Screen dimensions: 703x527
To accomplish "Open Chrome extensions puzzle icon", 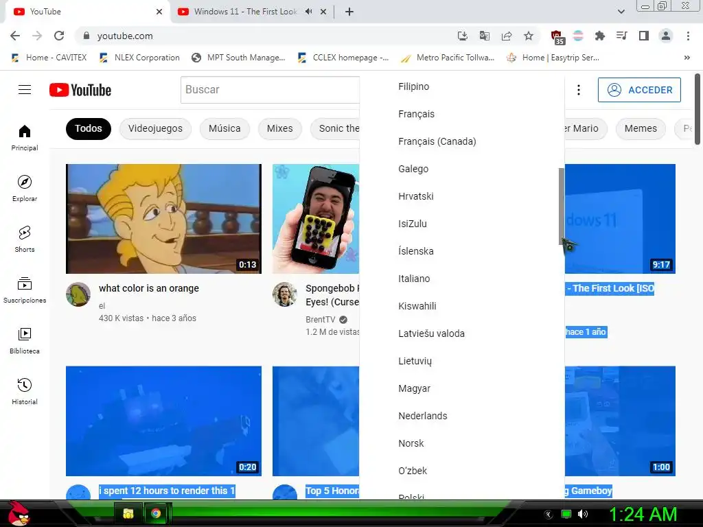I will tap(600, 36).
